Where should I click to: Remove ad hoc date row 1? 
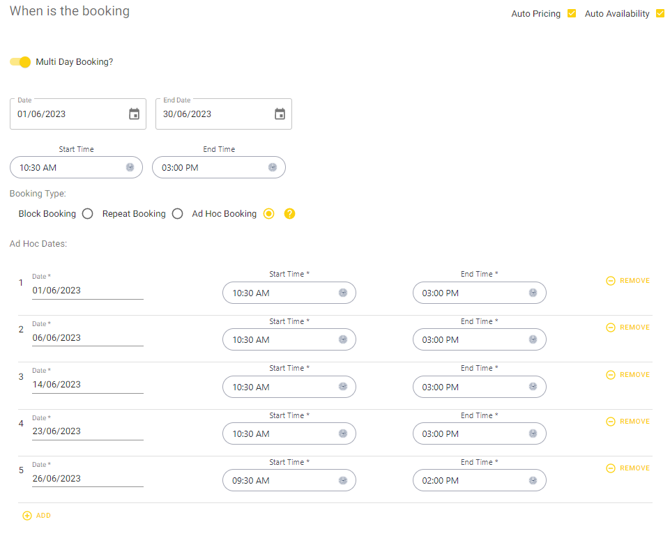pos(627,281)
